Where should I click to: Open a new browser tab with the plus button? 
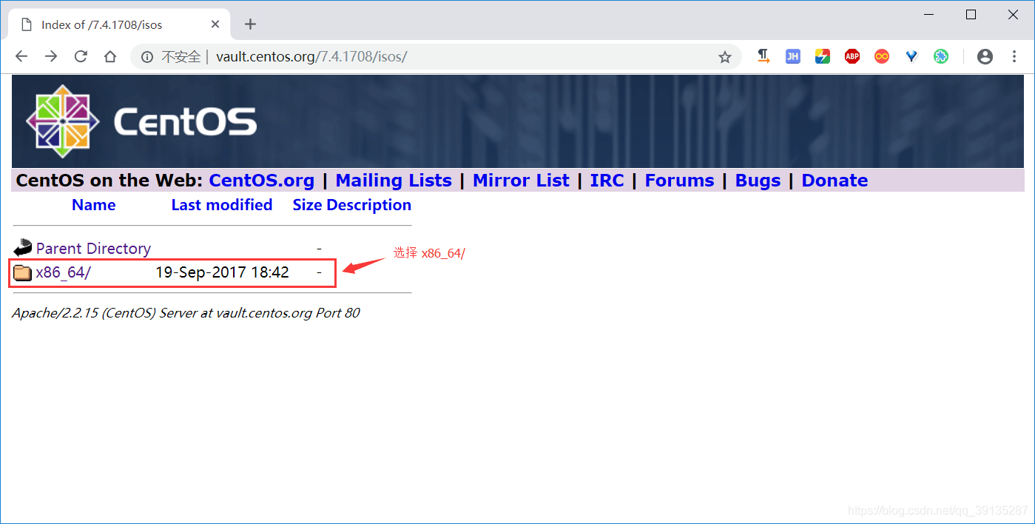click(x=250, y=24)
